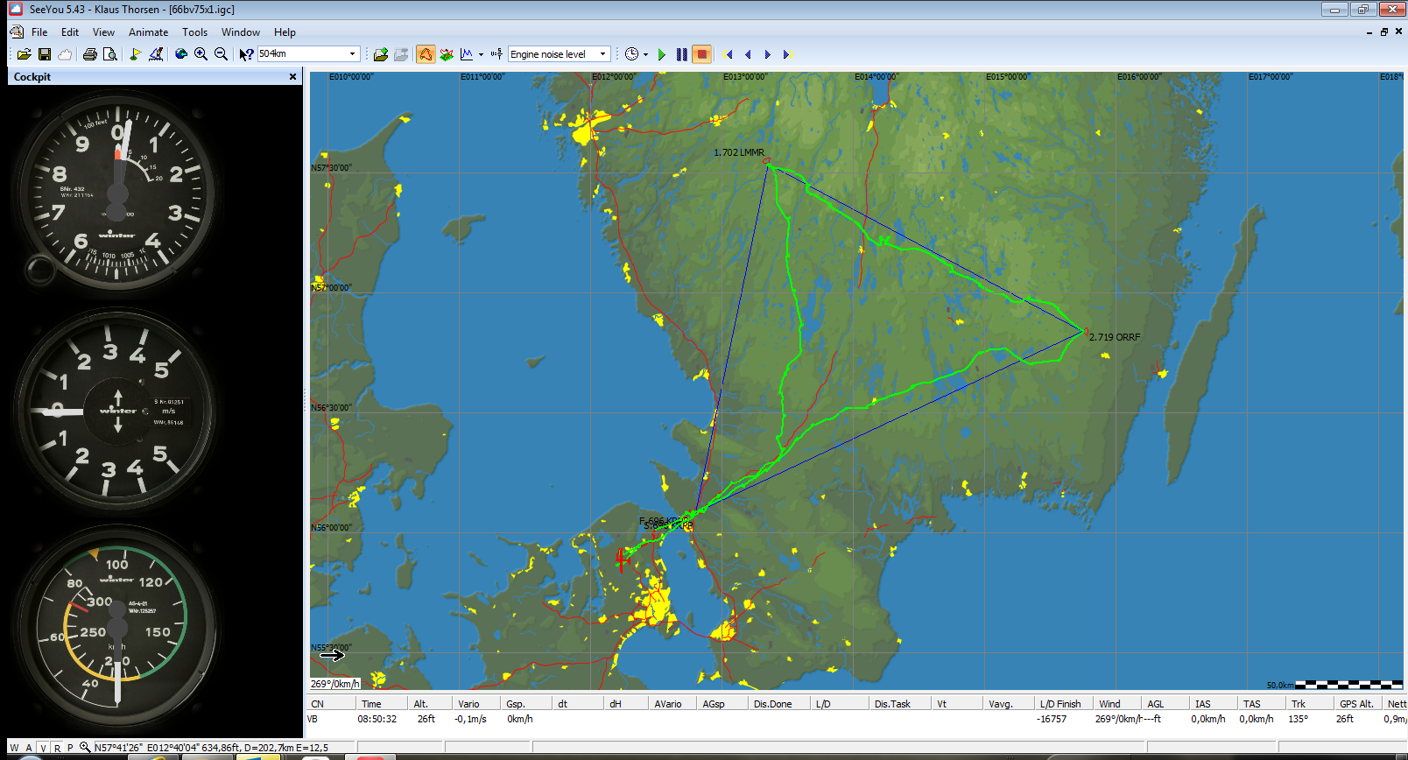The width and height of the screenshot is (1408, 760).
Task: Click the context help arrow-question icon
Action: click(x=246, y=54)
